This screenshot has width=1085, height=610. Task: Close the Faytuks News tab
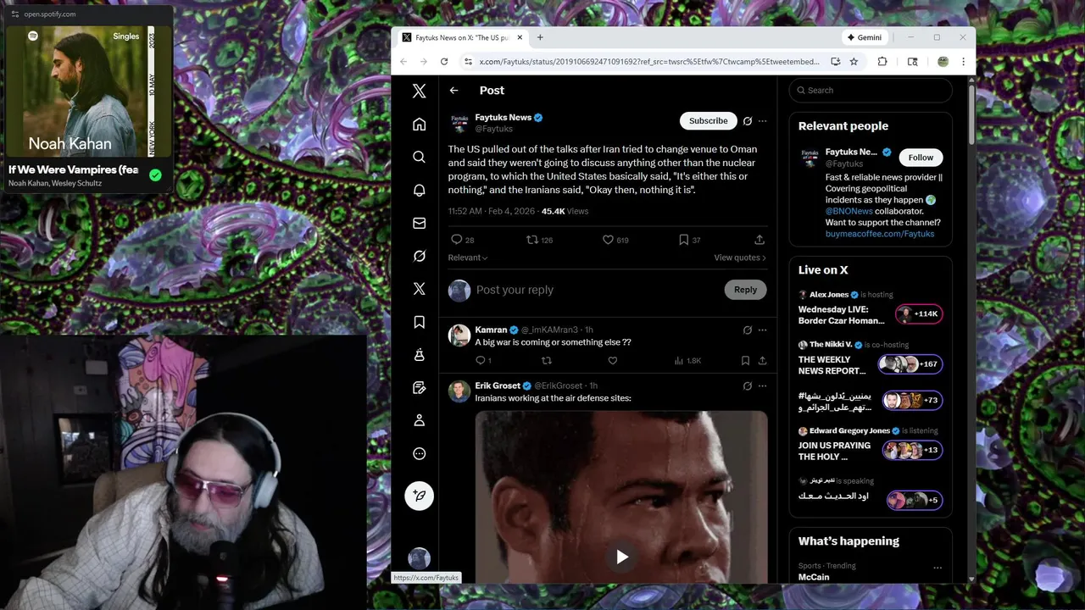point(520,37)
